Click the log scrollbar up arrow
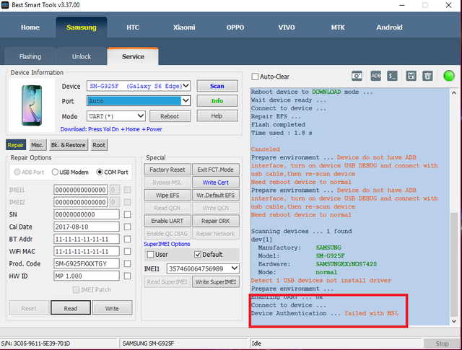This screenshot has height=350, width=462. (454, 92)
